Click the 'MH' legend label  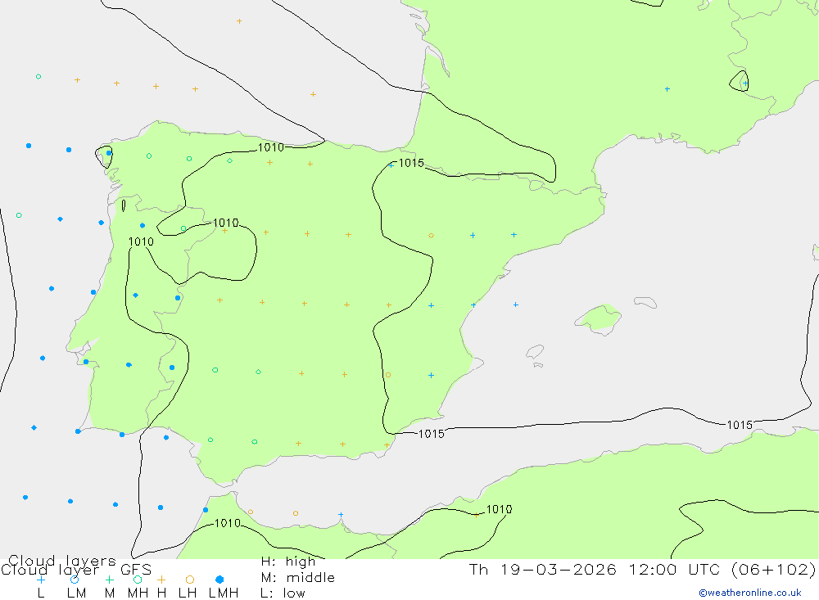[x=138, y=593]
